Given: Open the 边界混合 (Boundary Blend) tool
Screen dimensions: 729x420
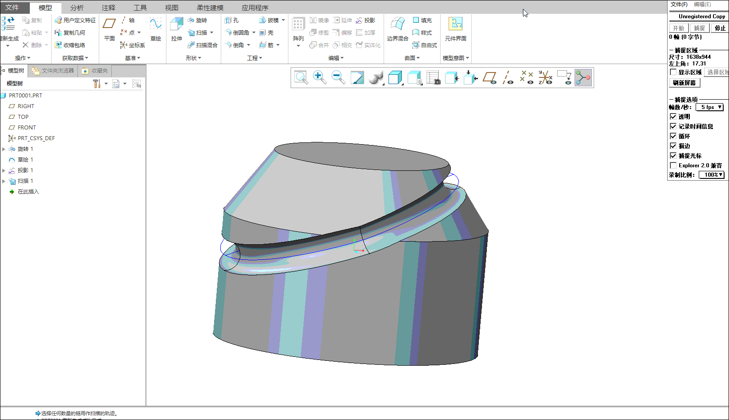Looking at the screenshot, I should pos(397,29).
